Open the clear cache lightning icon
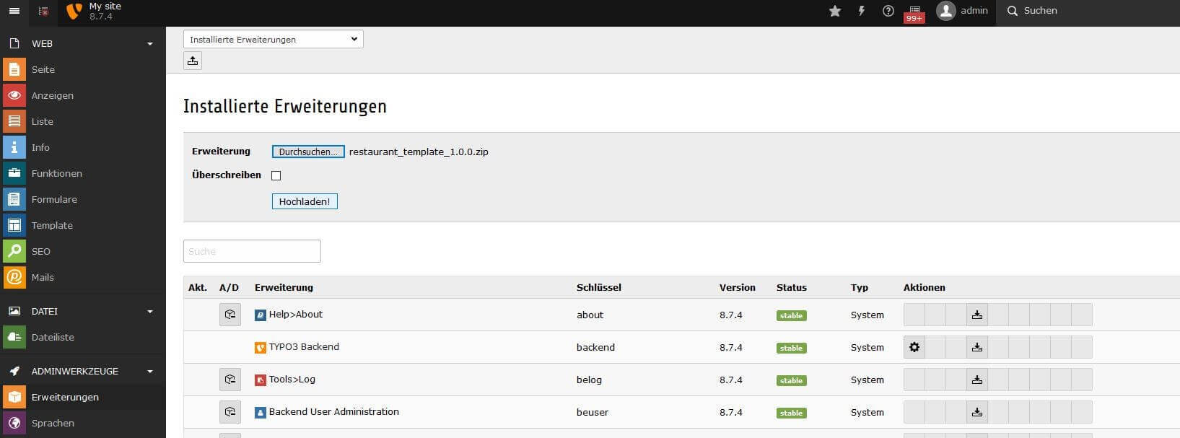Image resolution: width=1180 pixels, height=438 pixels. click(862, 11)
